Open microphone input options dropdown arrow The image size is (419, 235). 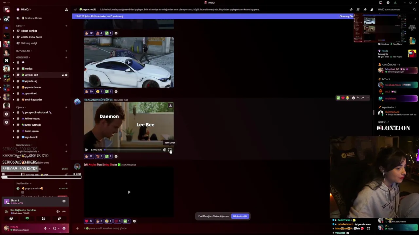(x=49, y=228)
